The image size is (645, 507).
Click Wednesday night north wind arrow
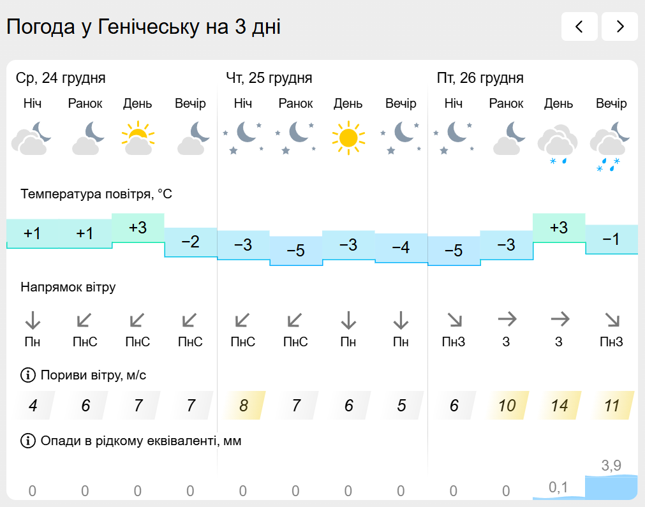click(x=33, y=320)
